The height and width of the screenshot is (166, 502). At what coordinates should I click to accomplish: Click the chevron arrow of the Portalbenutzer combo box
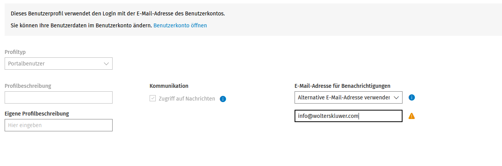pos(106,64)
